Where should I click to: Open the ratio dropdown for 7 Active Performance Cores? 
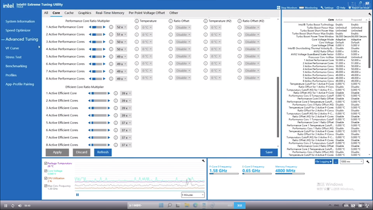pos(121,71)
